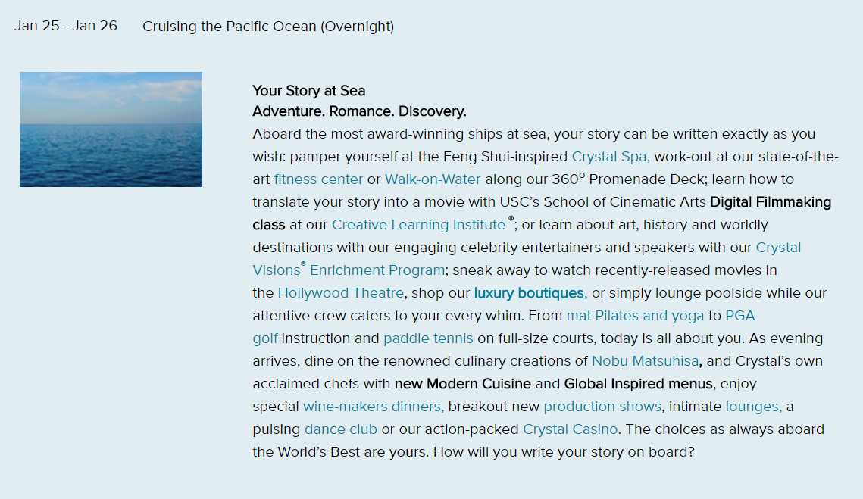This screenshot has height=499, width=863.
Task: Open the Nobu Matsuhisa link
Action: tap(645, 361)
